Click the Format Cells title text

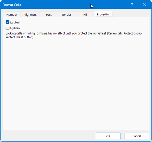tap(12, 5)
